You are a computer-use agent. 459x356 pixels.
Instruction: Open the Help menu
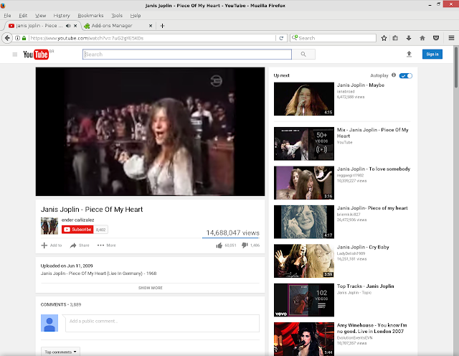coord(136,16)
